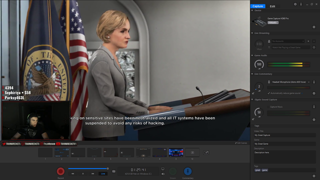The width and height of the screenshot is (320, 180).
Task: Click the monitor display icon beside the timer
Action: tap(163, 169)
